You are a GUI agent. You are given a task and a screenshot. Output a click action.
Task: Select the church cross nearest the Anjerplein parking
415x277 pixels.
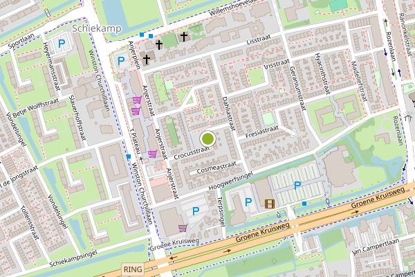click(x=147, y=58)
